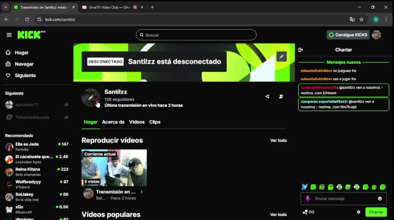Screen dimensions: 394x220
Task: Click Ver todo for Reproducir vídeos
Action: coord(278,141)
